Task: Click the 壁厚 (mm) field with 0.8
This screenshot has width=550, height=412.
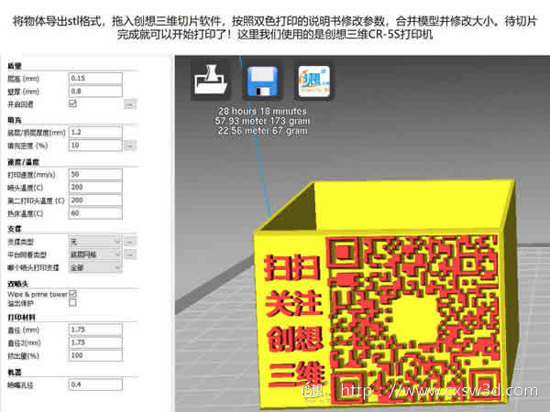Action: point(95,91)
